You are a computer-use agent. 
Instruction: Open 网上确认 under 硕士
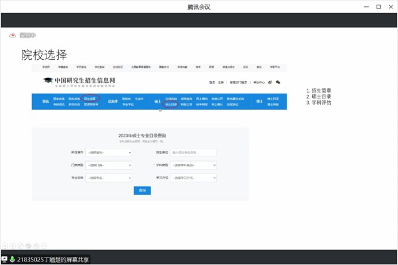pyautogui.click(x=217, y=104)
